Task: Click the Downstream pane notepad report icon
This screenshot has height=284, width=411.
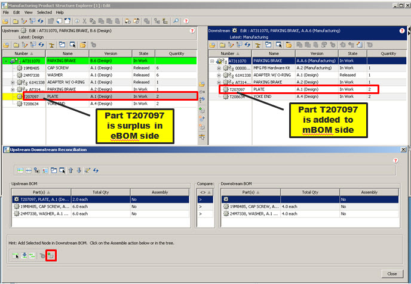Action: pyautogui.click(x=360, y=45)
